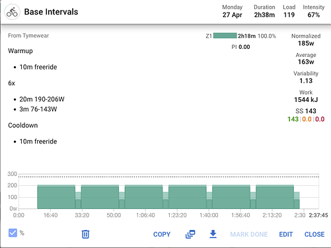This screenshot has height=248, width=331.
Task: Click the From Tymewear source label
Action: pyautogui.click(x=28, y=36)
